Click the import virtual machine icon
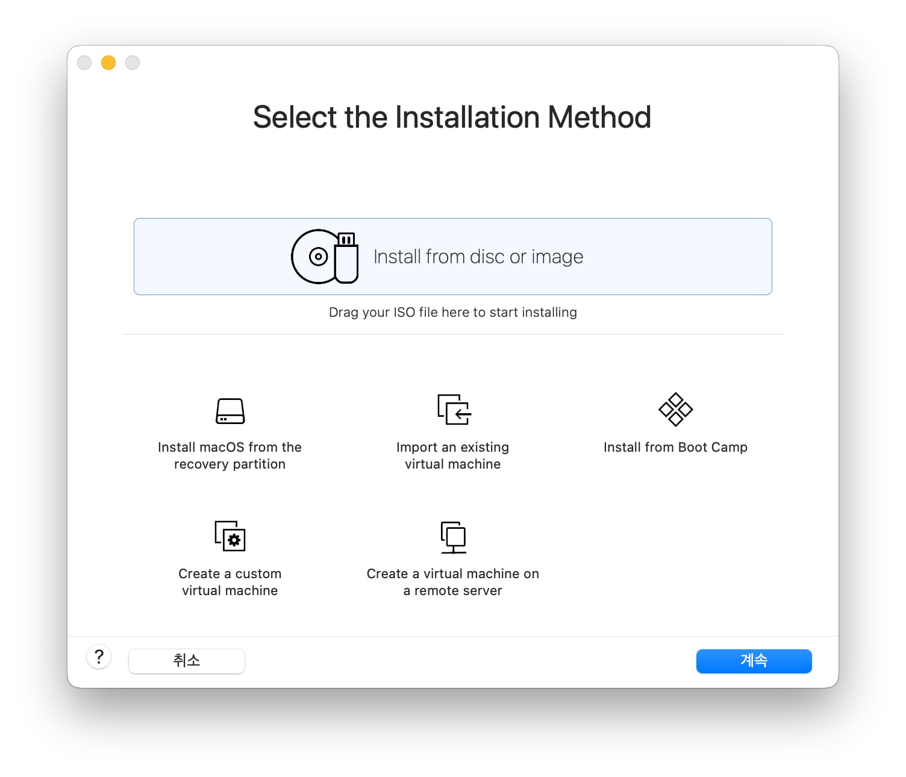This screenshot has width=906, height=777. pyautogui.click(x=454, y=410)
